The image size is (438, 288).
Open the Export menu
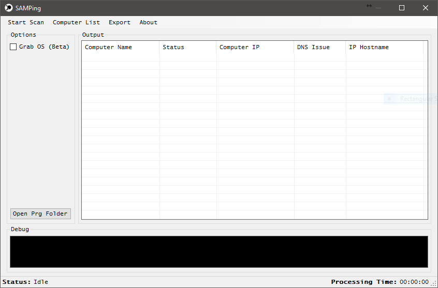point(120,22)
